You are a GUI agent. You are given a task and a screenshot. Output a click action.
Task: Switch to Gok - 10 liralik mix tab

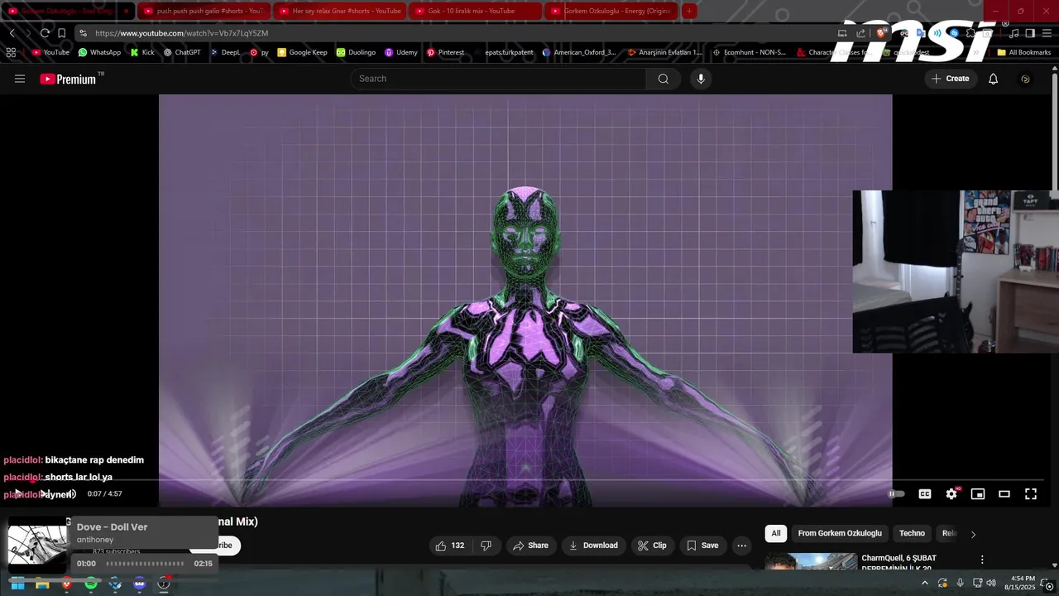pos(475,11)
